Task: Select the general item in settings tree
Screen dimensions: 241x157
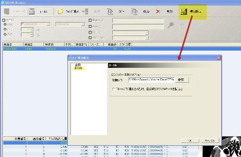Action: pos(78,65)
